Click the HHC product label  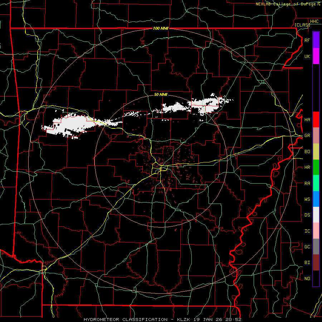(314, 21)
